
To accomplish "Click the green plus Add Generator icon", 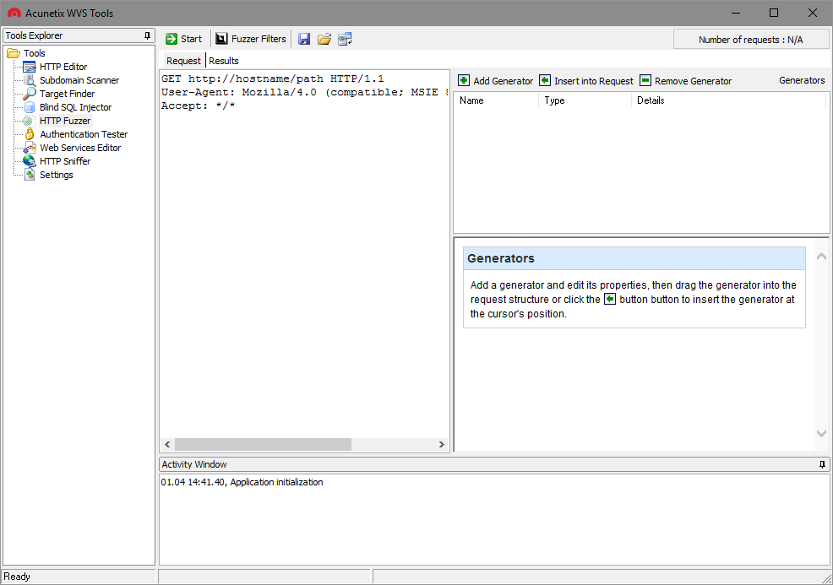I will pos(464,80).
